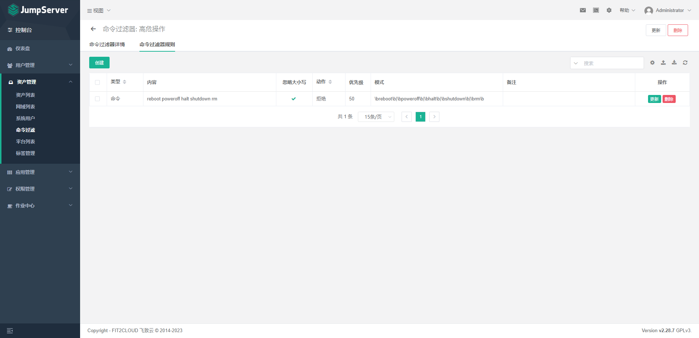Image resolution: width=699 pixels, height=338 pixels.
Task: Click the 应用管理 grid icon
Action: click(10, 172)
